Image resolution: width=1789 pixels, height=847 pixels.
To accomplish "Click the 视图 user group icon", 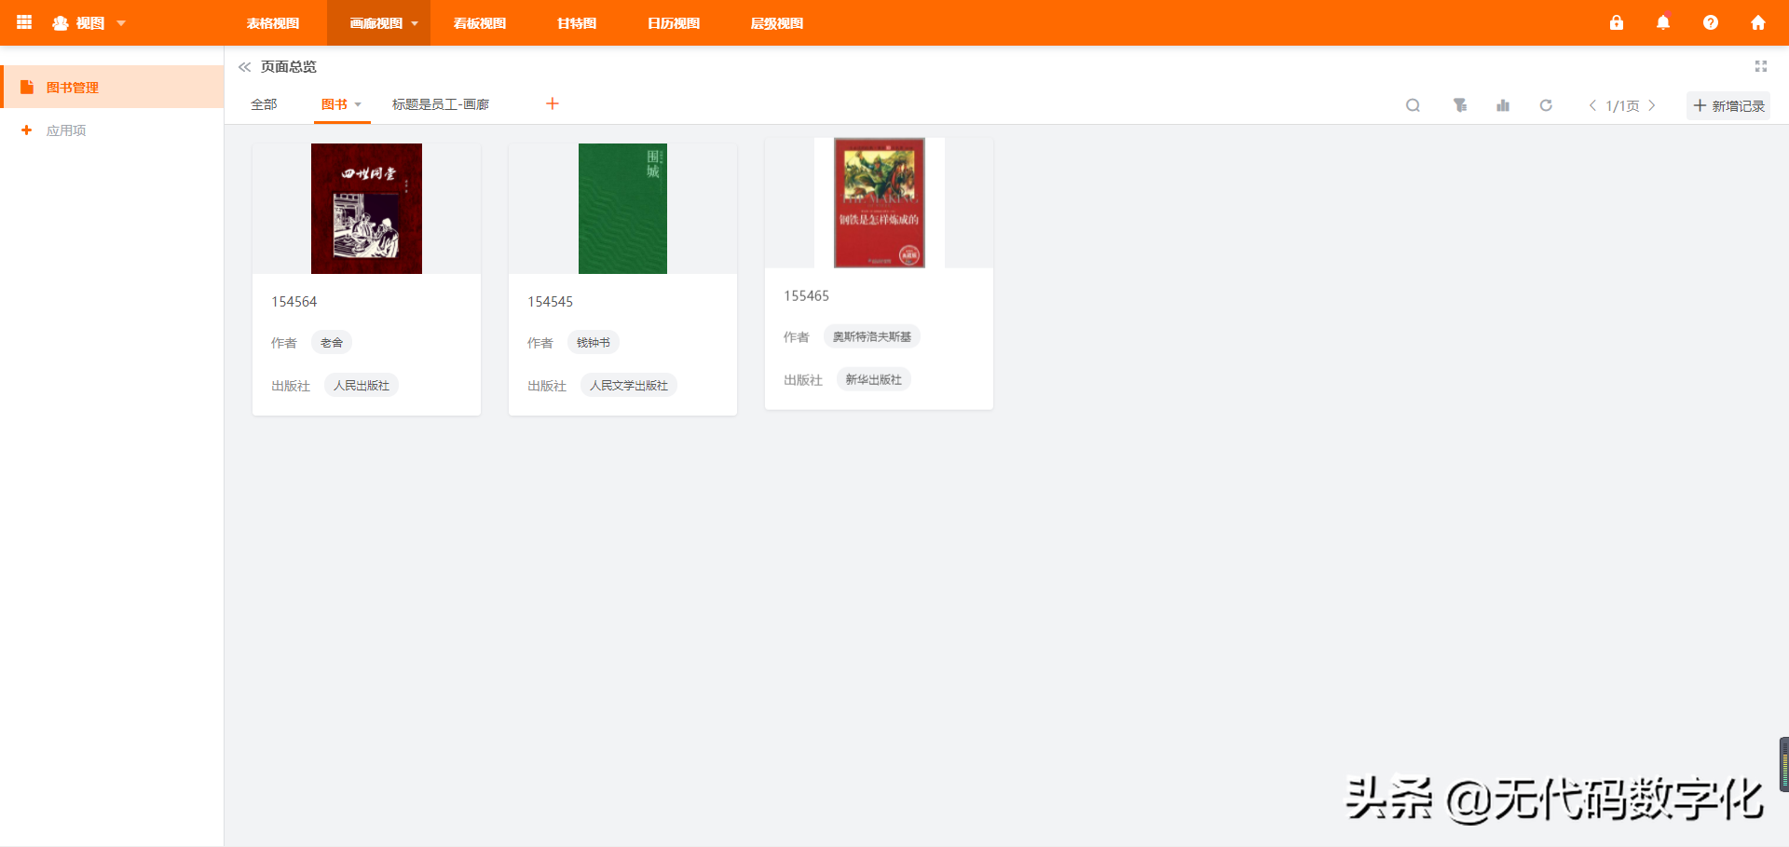I will point(61,23).
